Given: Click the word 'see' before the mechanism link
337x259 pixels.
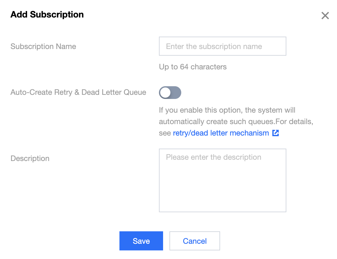Looking at the screenshot, I should (165, 133).
